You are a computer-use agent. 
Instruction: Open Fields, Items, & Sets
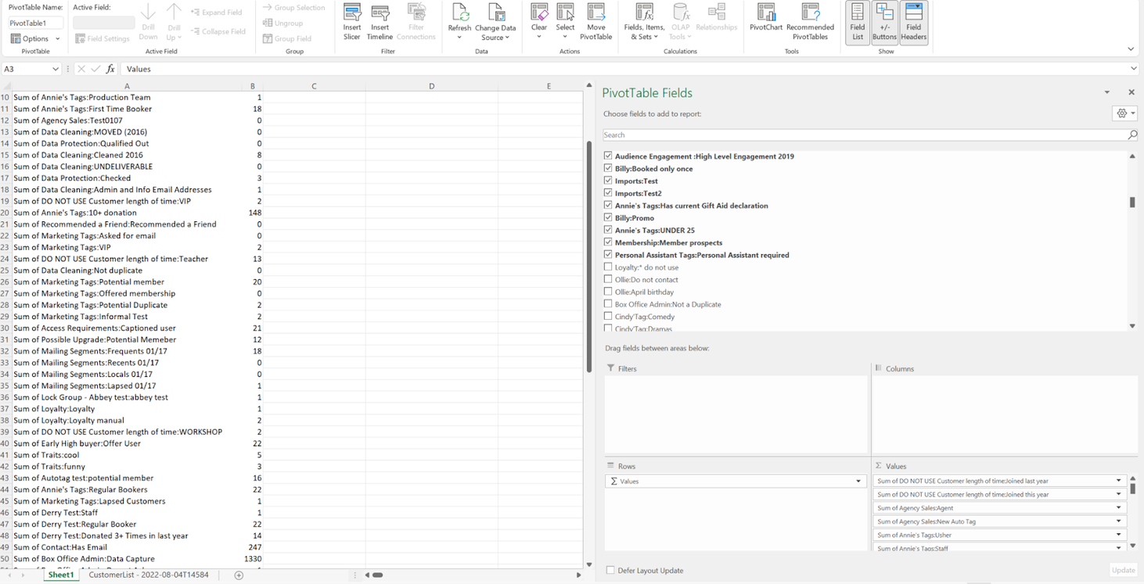pos(644,22)
